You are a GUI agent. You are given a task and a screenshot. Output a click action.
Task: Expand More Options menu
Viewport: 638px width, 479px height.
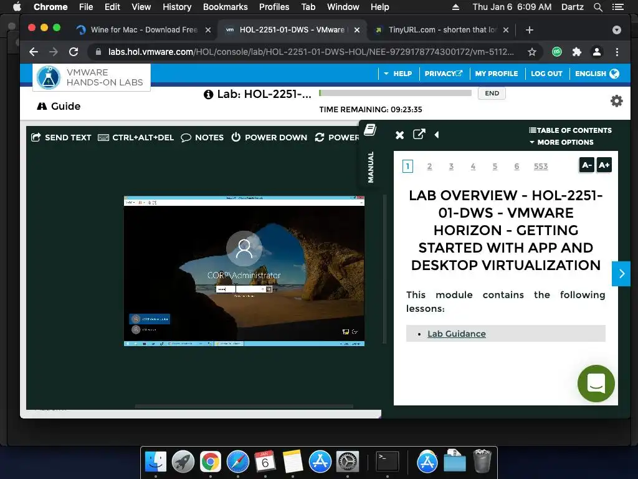point(561,142)
